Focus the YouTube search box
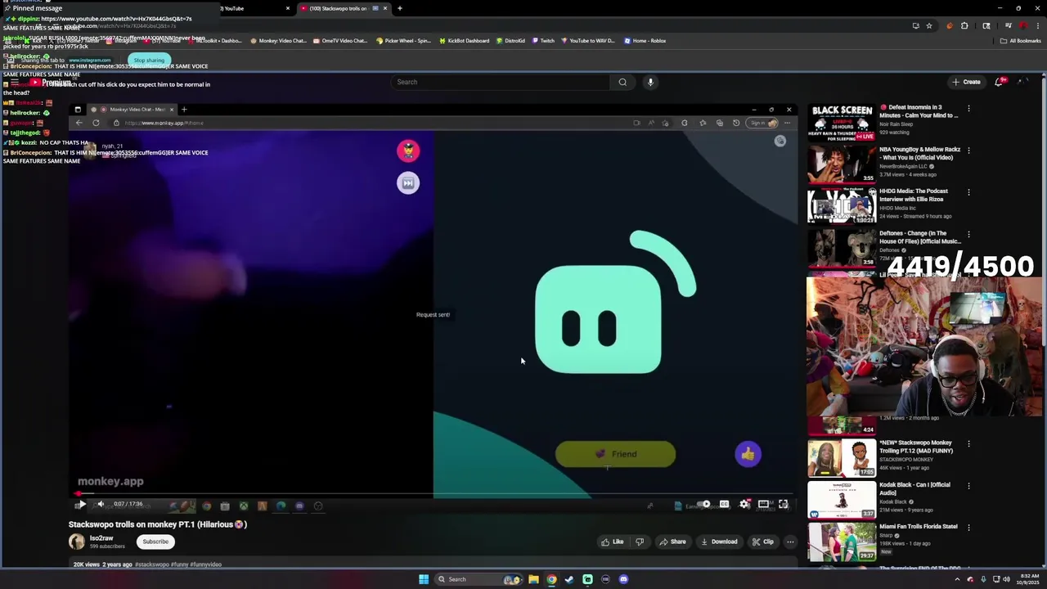1047x589 pixels. [x=501, y=82]
